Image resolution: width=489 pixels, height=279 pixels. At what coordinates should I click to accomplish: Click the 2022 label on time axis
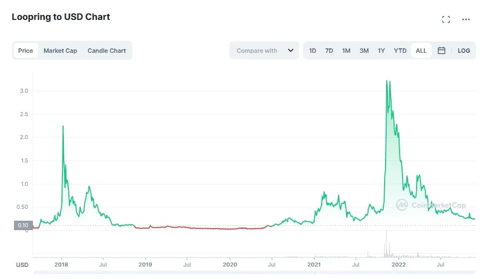399,265
